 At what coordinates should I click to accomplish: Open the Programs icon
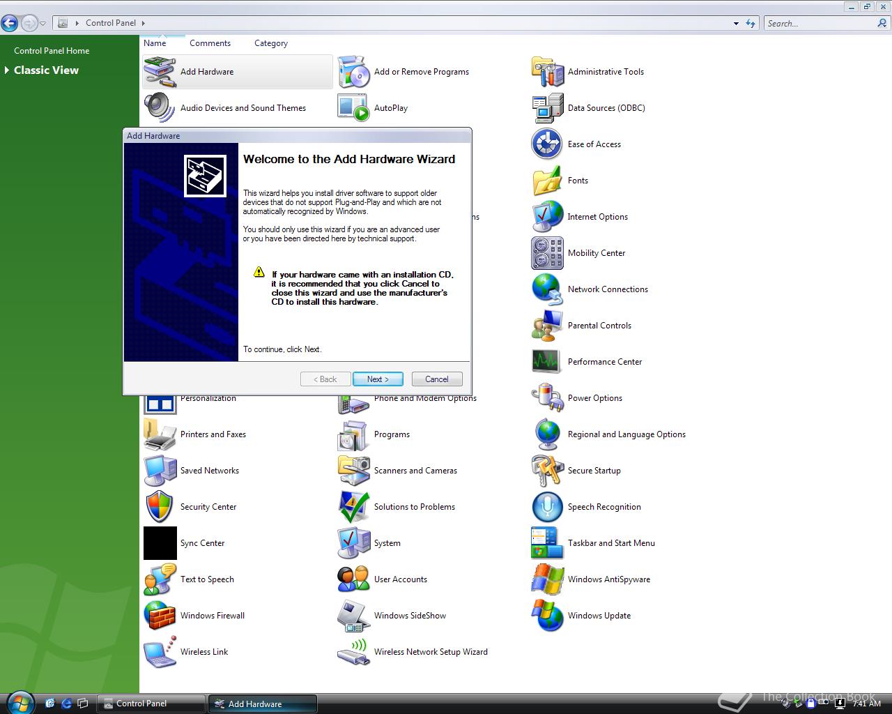(x=353, y=434)
